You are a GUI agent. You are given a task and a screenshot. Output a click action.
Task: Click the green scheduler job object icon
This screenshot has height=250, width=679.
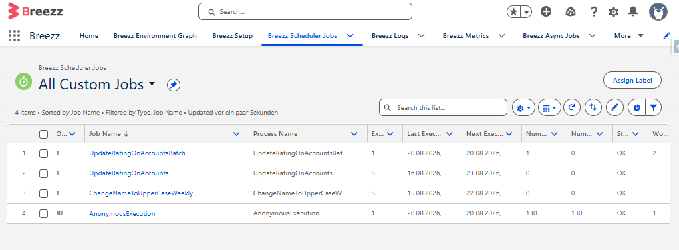24,81
